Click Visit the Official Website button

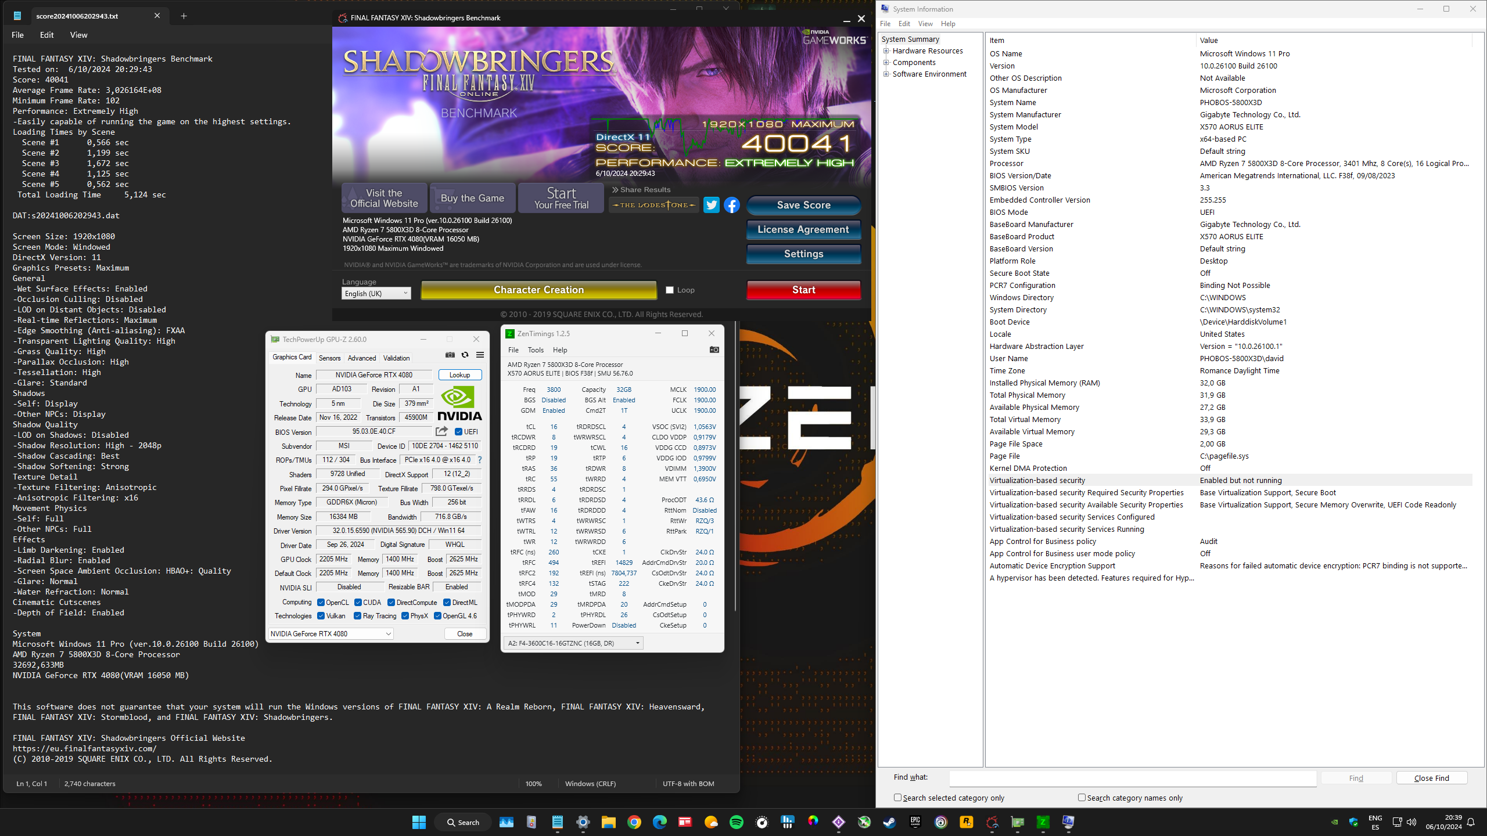pyautogui.click(x=384, y=198)
